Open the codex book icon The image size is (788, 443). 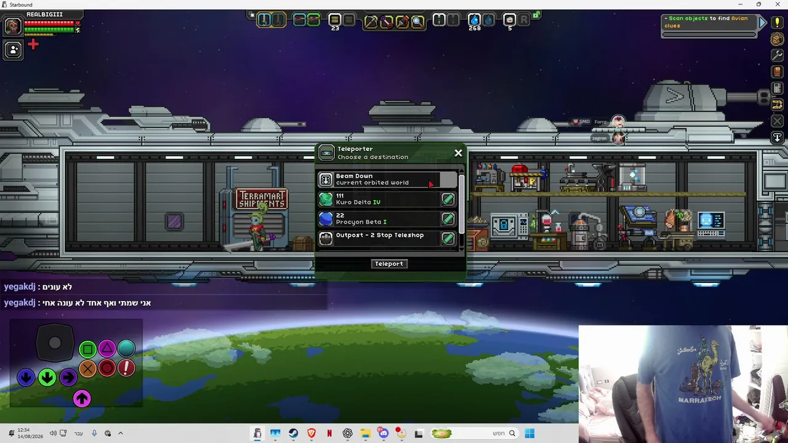(778, 72)
